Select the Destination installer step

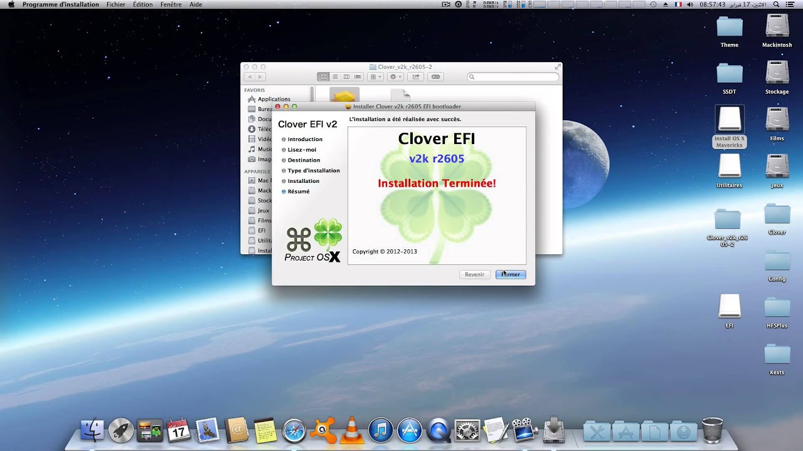point(304,160)
